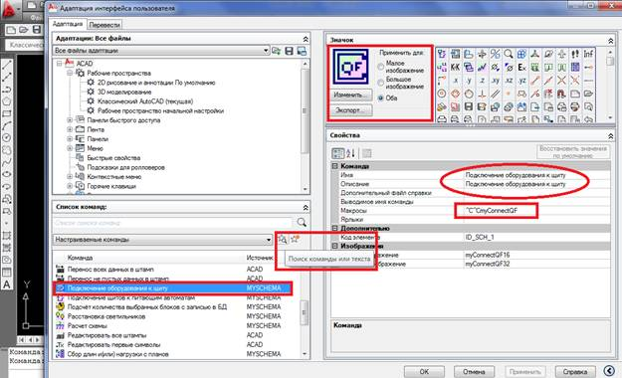Click the find command or text icon
This screenshot has width=622, height=378.
pos(282,239)
